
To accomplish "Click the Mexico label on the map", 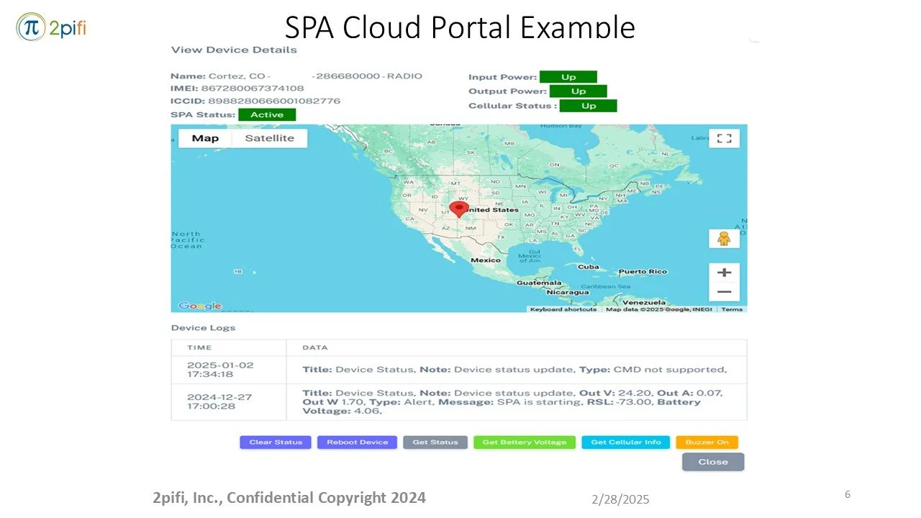I will [486, 260].
